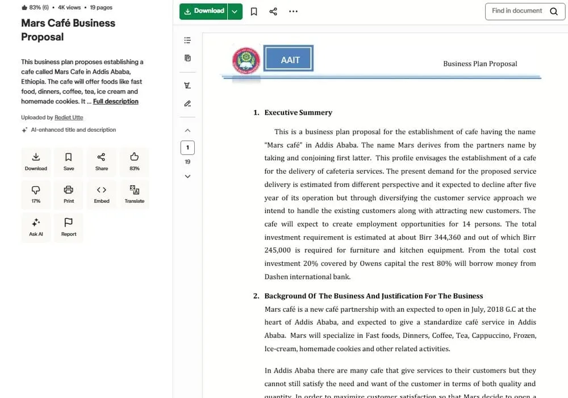Go to next page with down chevron
Viewport: 568px width, 398px height.
(187, 176)
